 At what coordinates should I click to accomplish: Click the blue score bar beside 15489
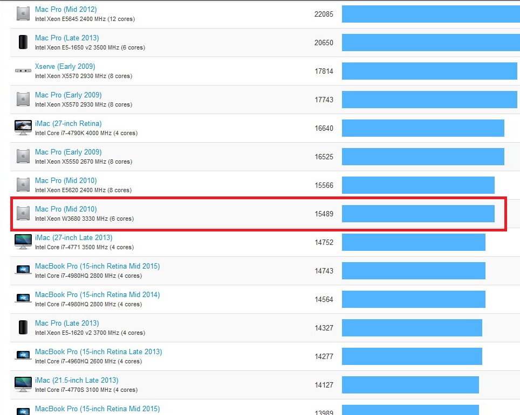[x=418, y=214]
